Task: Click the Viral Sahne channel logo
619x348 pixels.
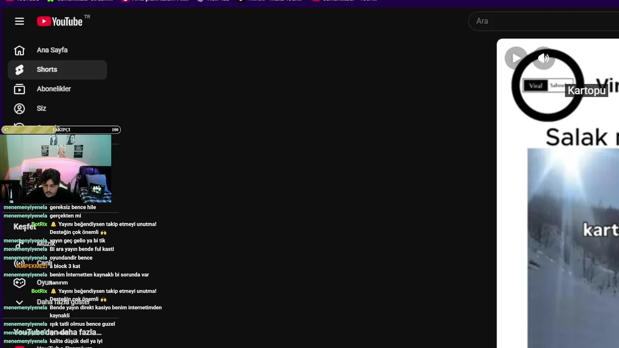Action: tap(548, 86)
